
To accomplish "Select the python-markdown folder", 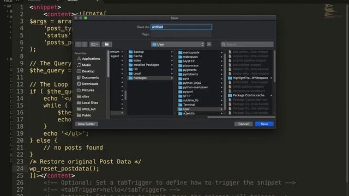I will pyautogui.click(x=200, y=87).
